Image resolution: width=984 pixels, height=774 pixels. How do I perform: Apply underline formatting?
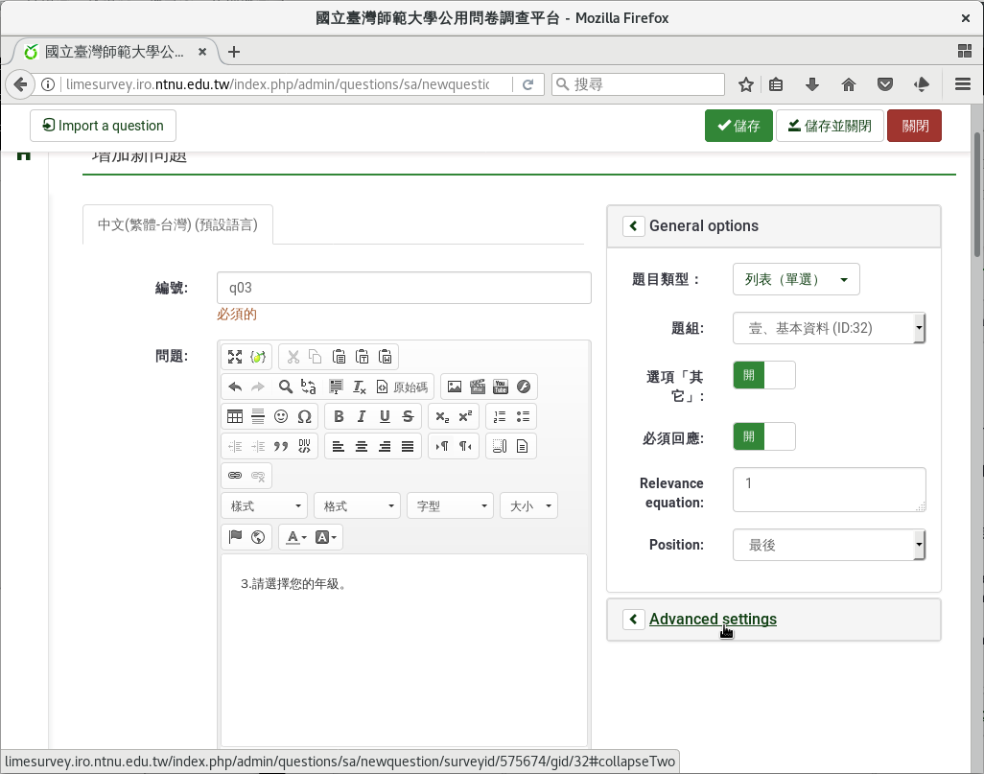[x=385, y=416]
